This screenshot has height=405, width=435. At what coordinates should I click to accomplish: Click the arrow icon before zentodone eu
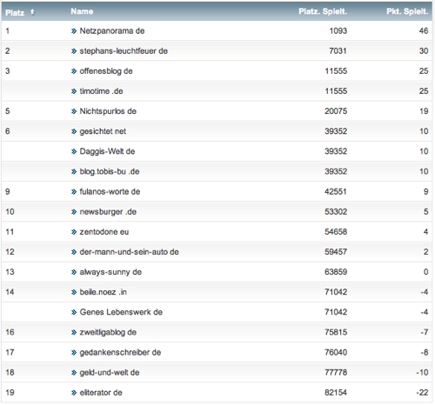click(74, 232)
